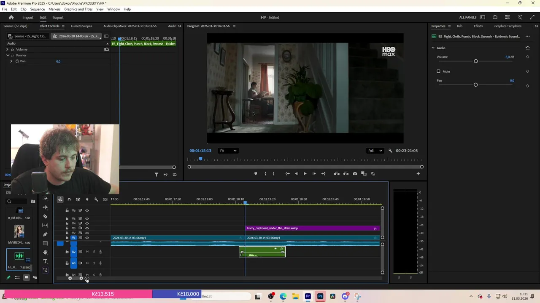Expand Pan property in Effect Controls
Screen dimensions: 540x303
11,61
